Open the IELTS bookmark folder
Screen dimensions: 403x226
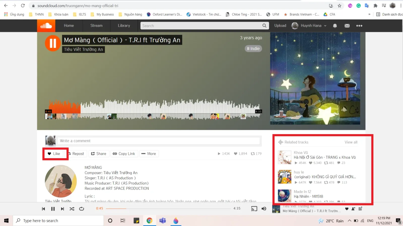pyautogui.click(x=80, y=14)
